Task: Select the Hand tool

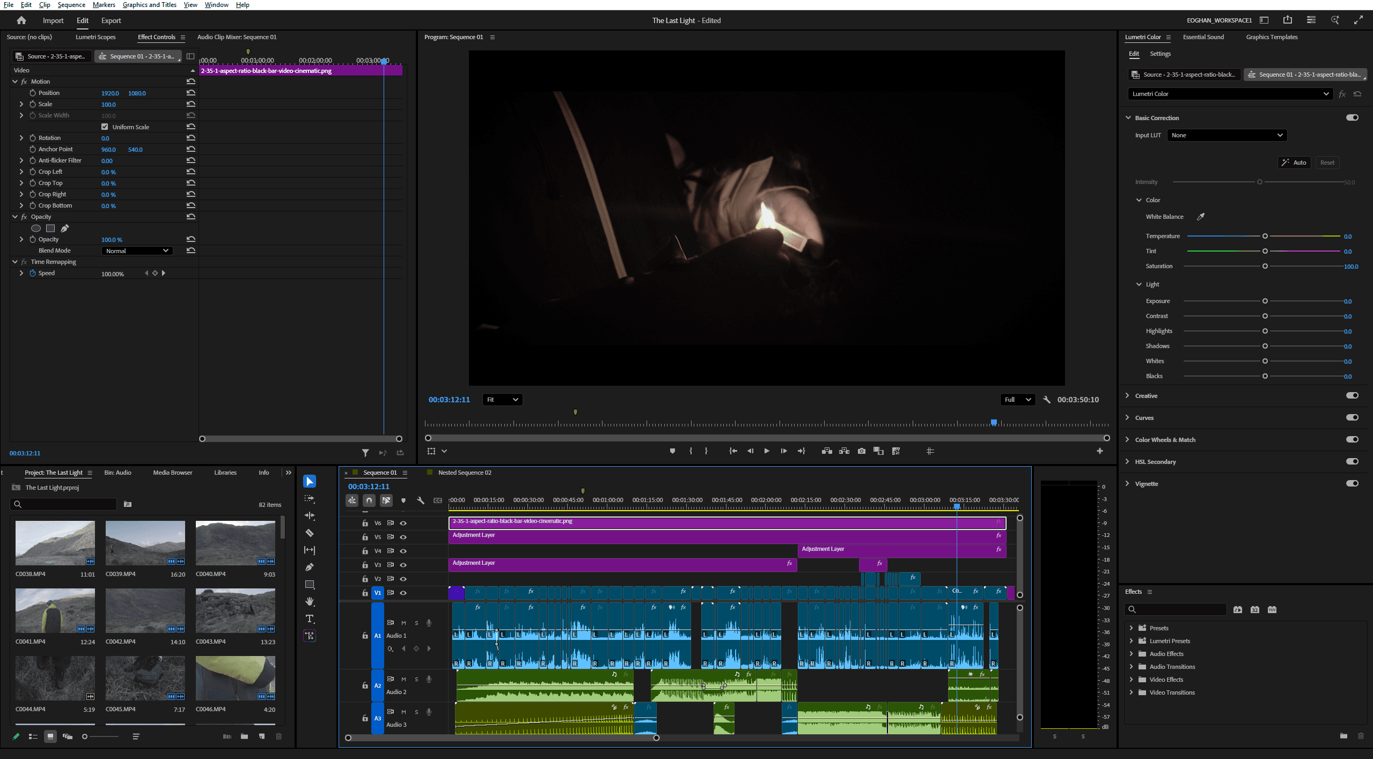Action: [310, 602]
